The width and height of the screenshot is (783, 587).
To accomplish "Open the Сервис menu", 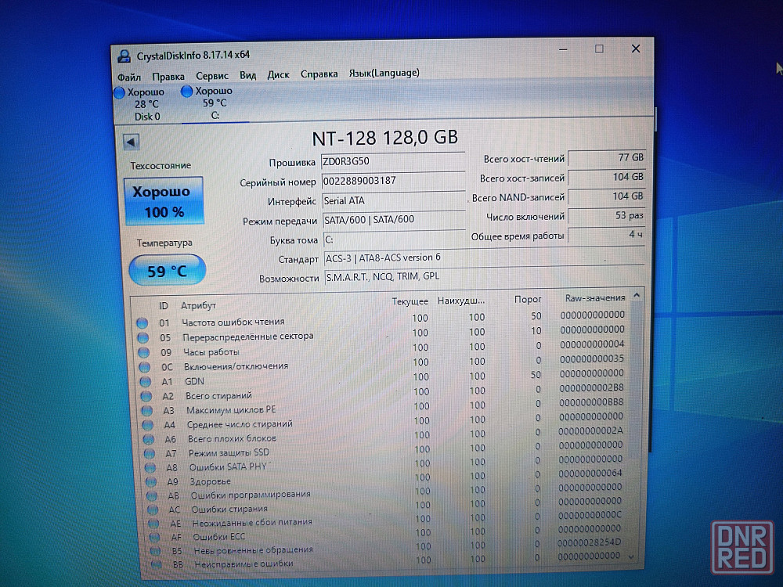I will [212, 76].
